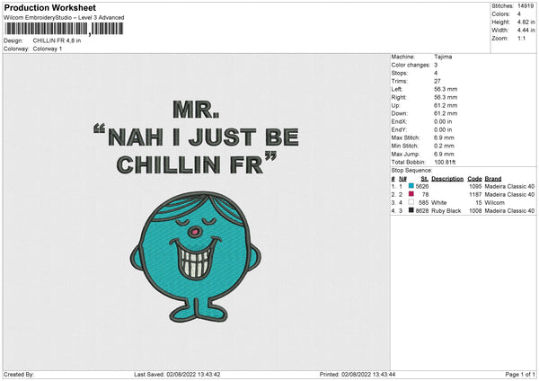
Task: Click total bobbin value '100.81ft'
Action: coord(445,162)
